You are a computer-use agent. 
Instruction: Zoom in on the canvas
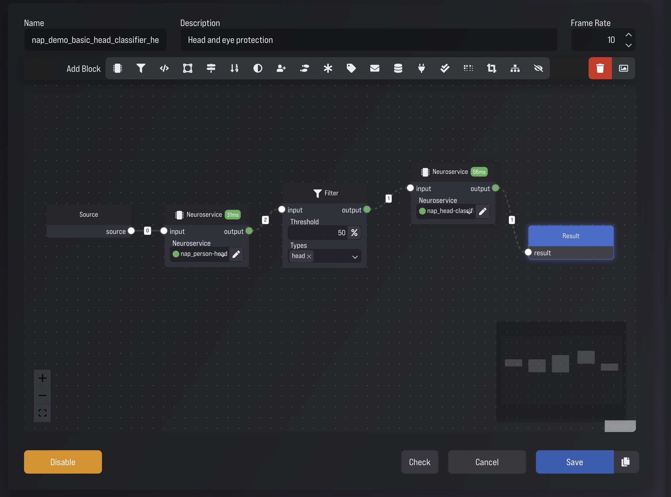(42, 378)
